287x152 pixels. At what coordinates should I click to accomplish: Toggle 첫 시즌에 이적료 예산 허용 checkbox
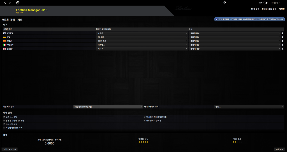(x=145, y=117)
